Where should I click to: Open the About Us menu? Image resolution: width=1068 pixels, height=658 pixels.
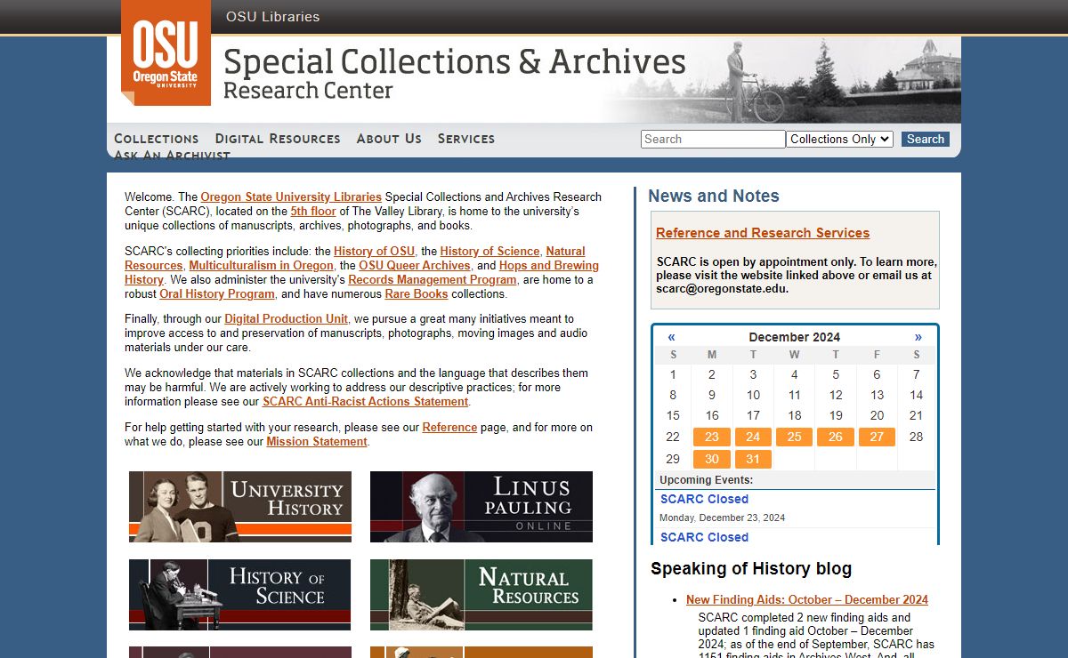click(x=389, y=139)
